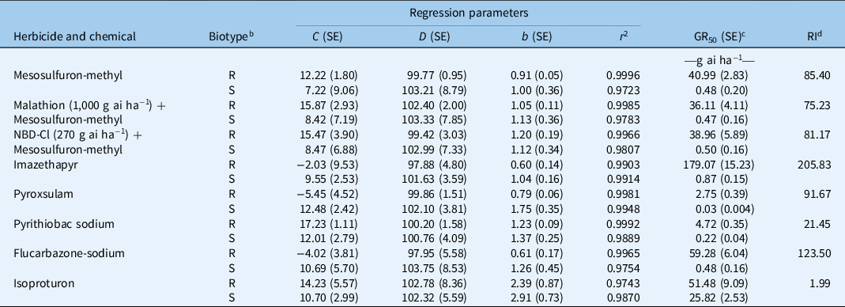Click the C (SE) column header
Screen dimensions: 845x307
coord(329,36)
